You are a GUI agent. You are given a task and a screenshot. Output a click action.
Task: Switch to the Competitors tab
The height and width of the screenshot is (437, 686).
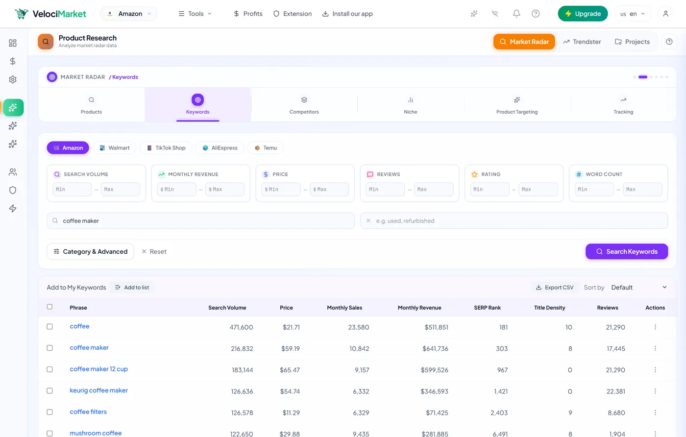pyautogui.click(x=304, y=105)
